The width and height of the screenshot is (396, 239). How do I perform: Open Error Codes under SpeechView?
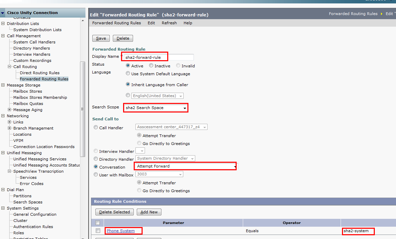pyautogui.click(x=31, y=184)
